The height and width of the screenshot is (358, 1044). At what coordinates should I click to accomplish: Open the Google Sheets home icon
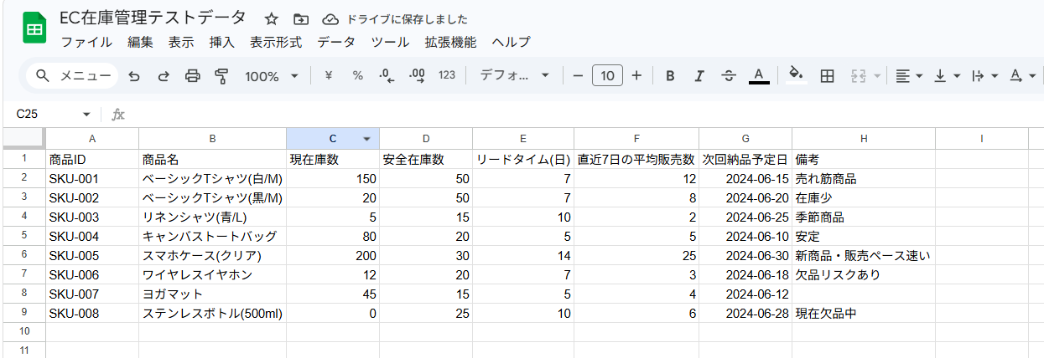click(x=34, y=30)
